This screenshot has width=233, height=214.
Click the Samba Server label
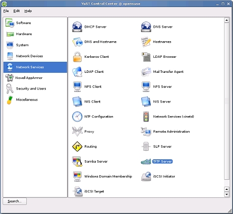coord(96,161)
